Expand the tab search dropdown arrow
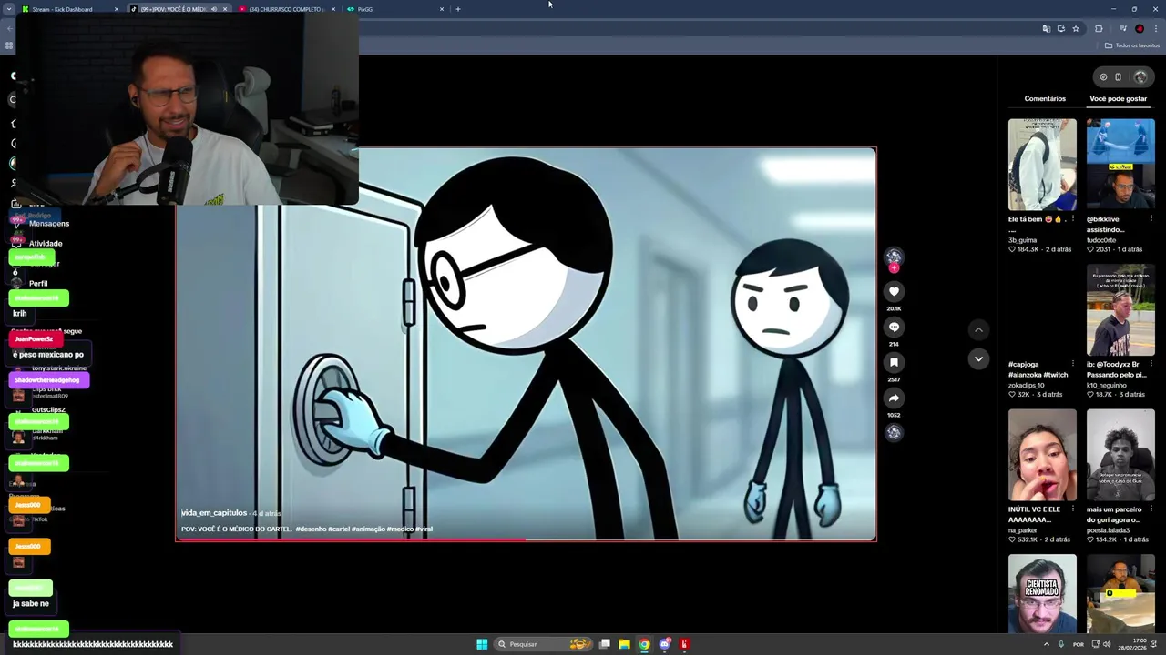This screenshot has width=1166, height=655. click(9, 9)
